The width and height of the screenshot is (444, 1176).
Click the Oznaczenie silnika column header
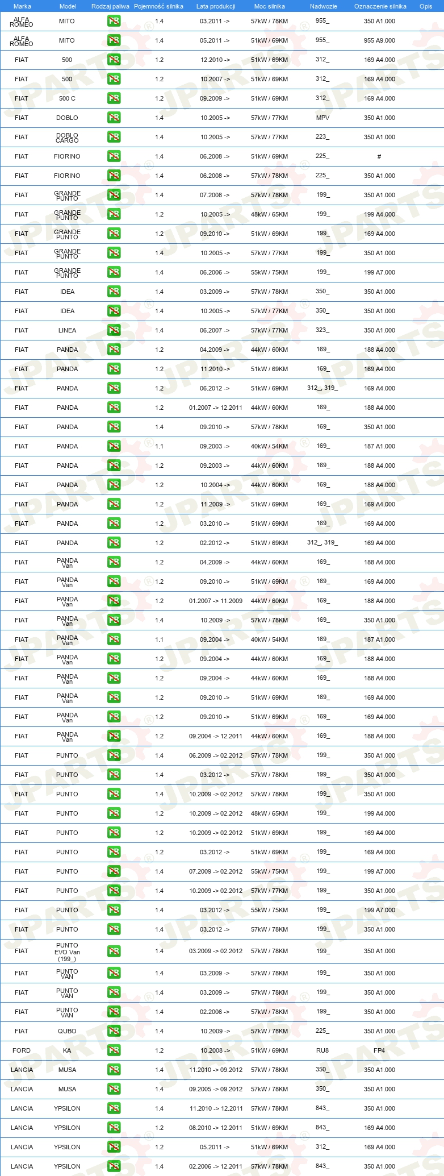pyautogui.click(x=380, y=6)
